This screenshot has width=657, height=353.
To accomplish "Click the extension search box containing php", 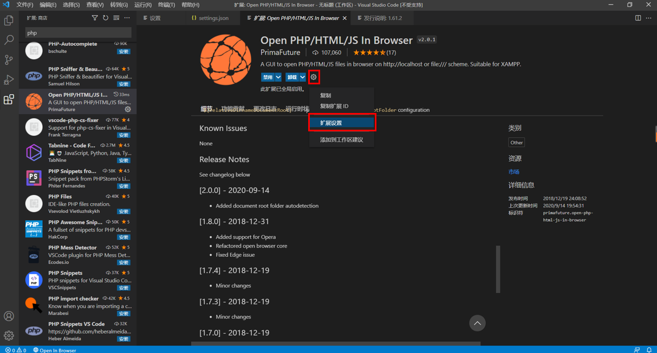I will (x=78, y=33).
